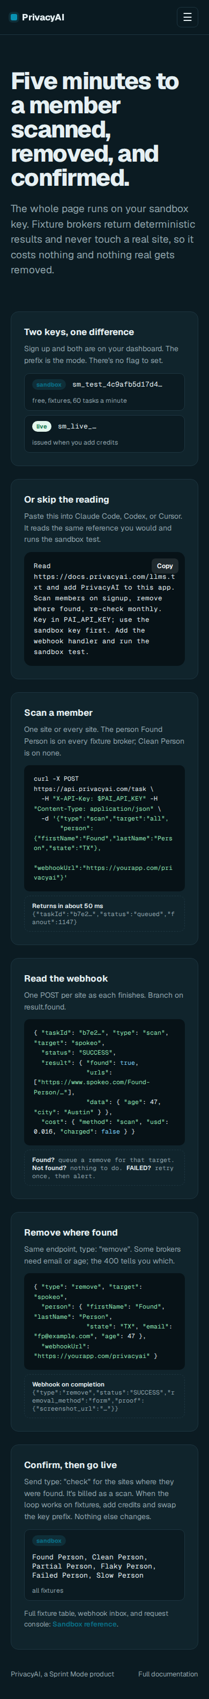Click the sandbox badge beside sm_test key
The width and height of the screenshot is (209, 1699).
point(49,384)
